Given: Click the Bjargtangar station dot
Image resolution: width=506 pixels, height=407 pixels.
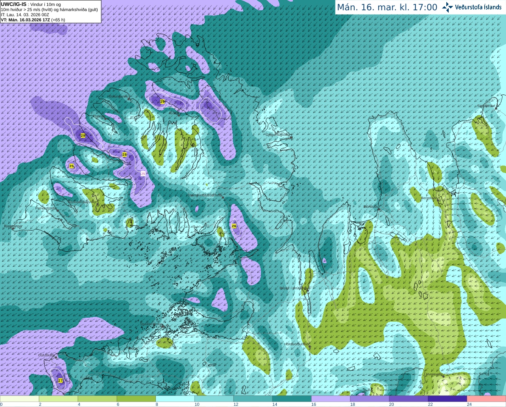Looking at the screenshot, I should coord(13,228).
